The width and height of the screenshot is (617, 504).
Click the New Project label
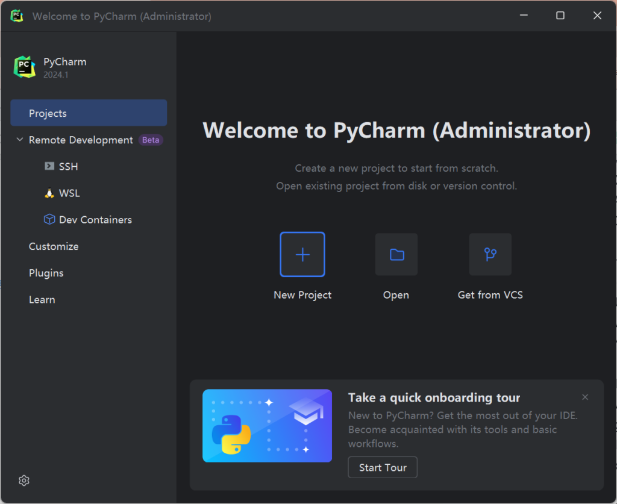pos(302,295)
